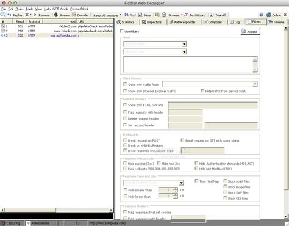The height and width of the screenshot is (226, 289).
Task: Switch to the Composer tab
Action: coord(212,22)
